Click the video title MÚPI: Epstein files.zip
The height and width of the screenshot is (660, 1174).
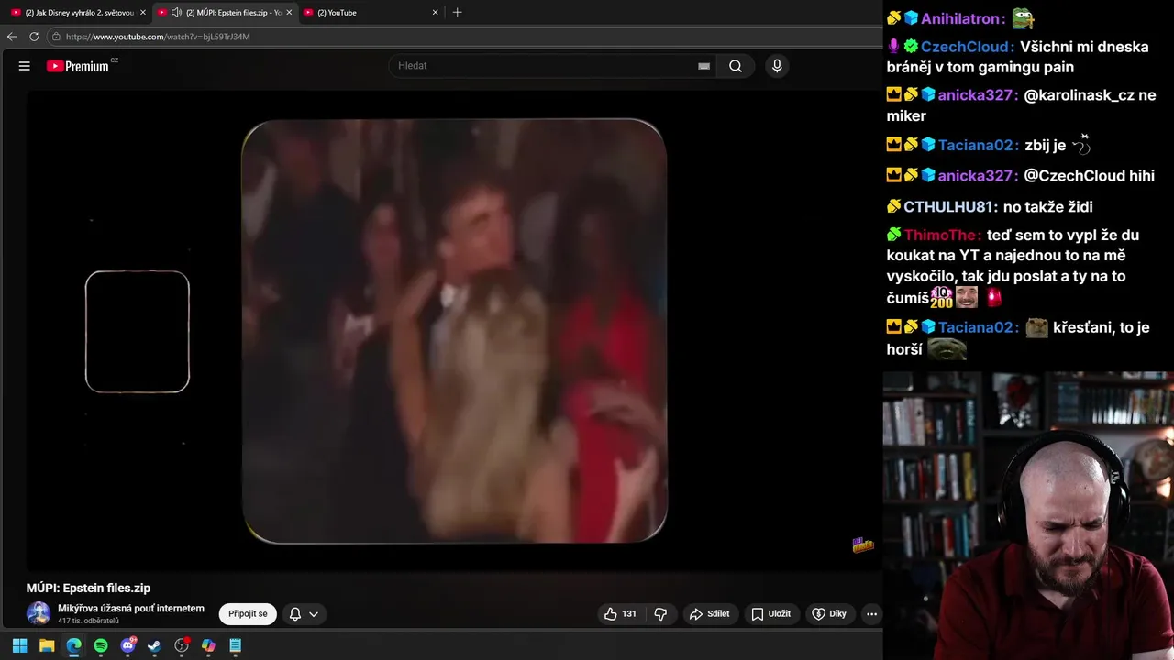88,588
